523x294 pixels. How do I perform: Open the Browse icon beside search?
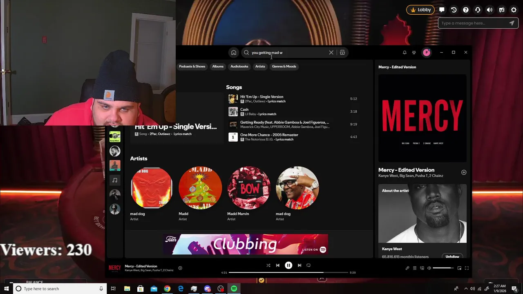click(342, 53)
